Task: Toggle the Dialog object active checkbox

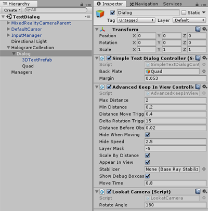Action: [112, 12]
